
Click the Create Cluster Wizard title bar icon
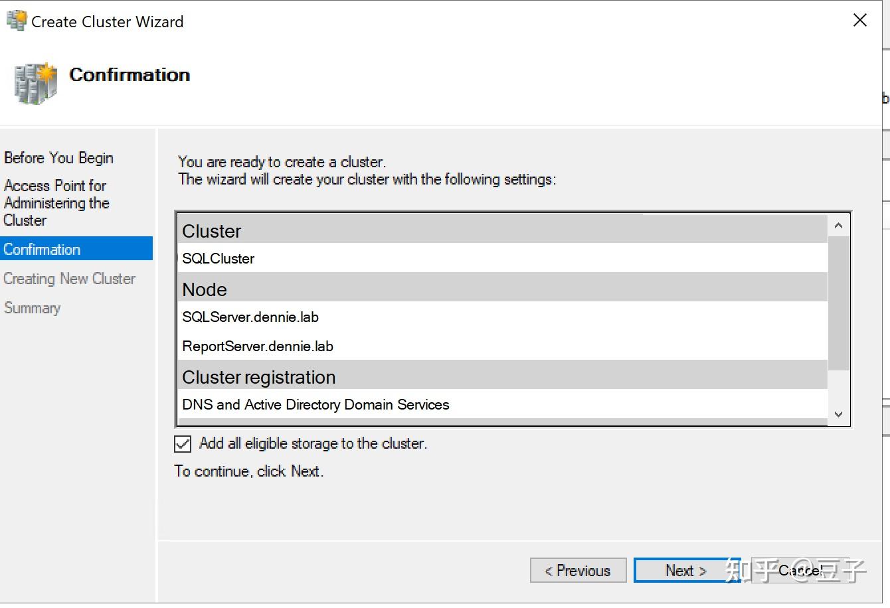click(15, 21)
